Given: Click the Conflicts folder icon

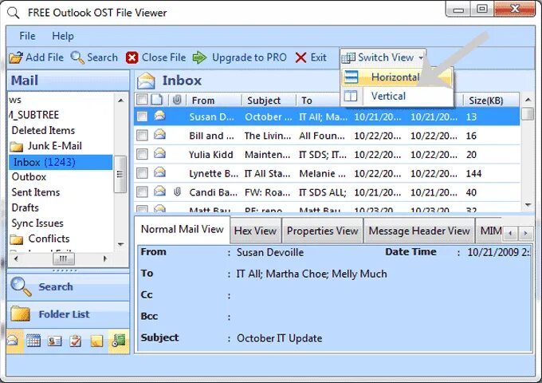Looking at the screenshot, I should (x=16, y=239).
